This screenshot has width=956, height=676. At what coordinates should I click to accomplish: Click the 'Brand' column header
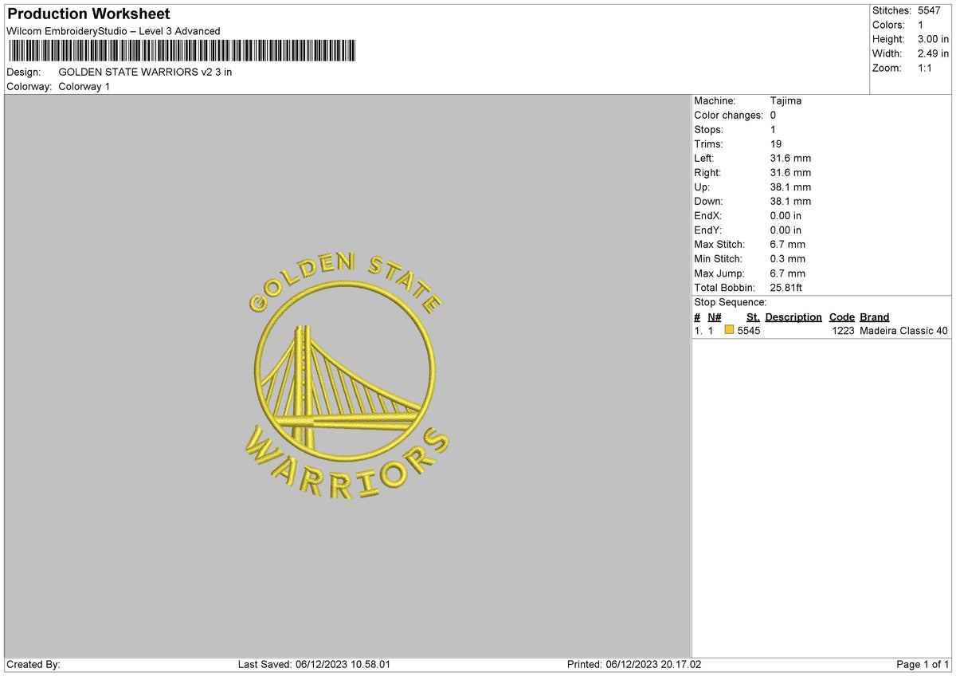[875, 316]
